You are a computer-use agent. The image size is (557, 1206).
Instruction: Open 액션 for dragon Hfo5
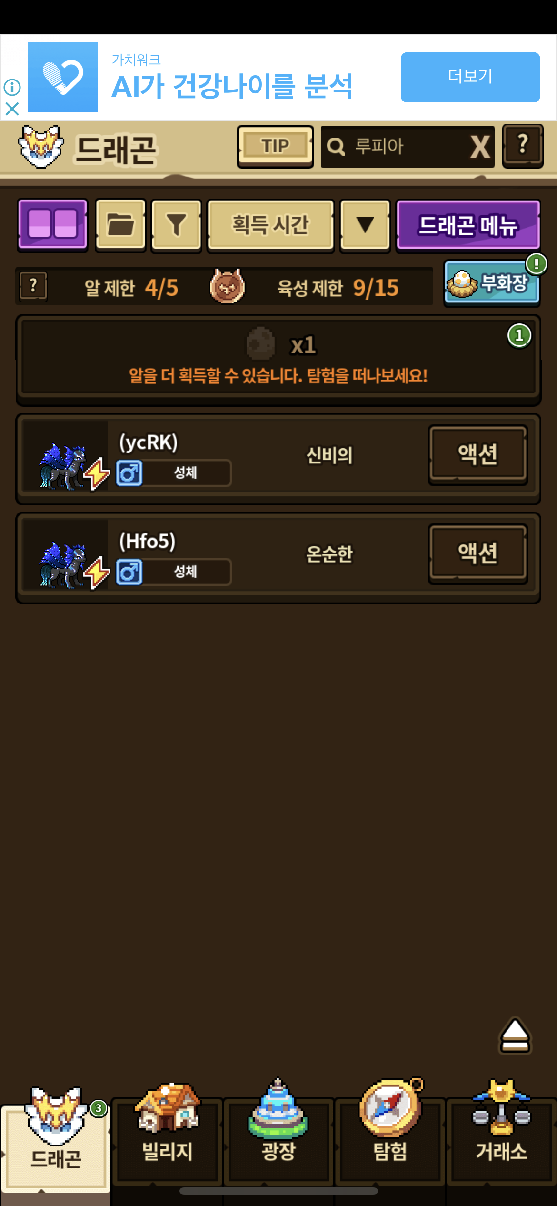click(x=478, y=553)
